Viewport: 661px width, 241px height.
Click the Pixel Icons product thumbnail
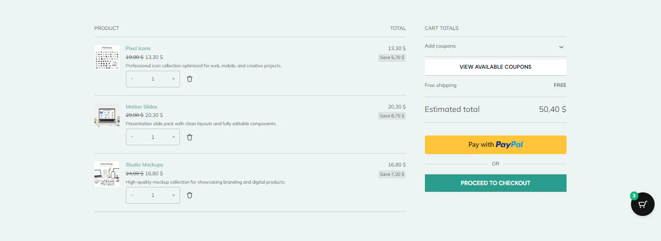coord(107,57)
